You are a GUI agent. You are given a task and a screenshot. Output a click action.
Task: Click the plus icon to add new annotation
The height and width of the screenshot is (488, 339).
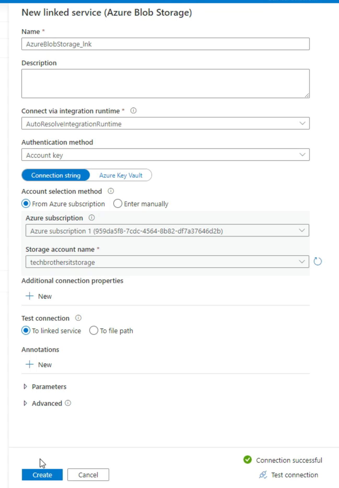tap(29, 364)
